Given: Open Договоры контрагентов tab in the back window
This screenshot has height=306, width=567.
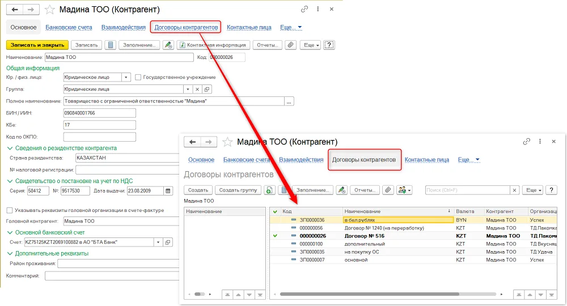Looking at the screenshot, I should [186, 27].
